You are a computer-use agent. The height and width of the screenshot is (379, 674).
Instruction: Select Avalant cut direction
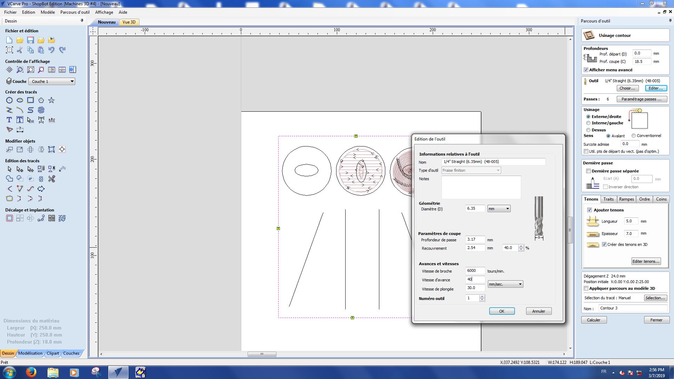pos(608,136)
